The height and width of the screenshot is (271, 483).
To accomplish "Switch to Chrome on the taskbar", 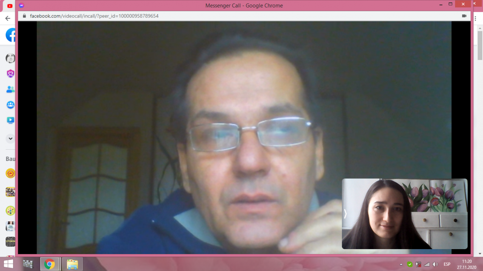I will 49,264.
